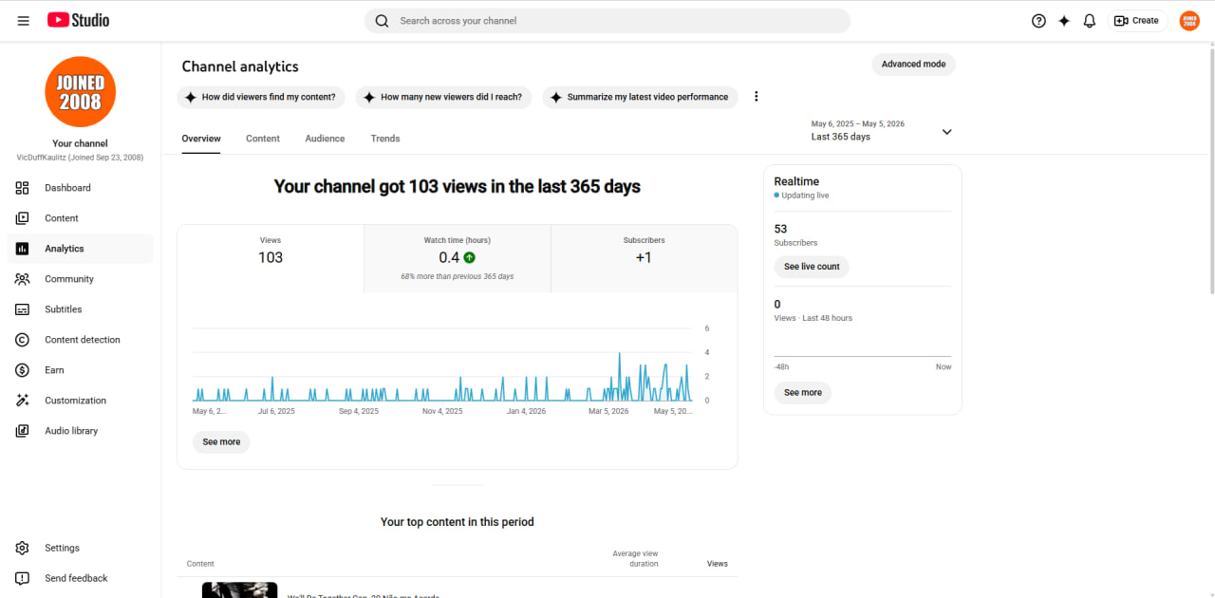This screenshot has height=598, width=1215.
Task: Click the Dashboard sidebar icon
Action: tap(23, 188)
